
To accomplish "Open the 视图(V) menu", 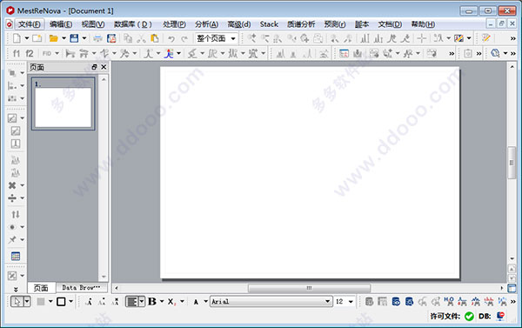I will pos(93,24).
